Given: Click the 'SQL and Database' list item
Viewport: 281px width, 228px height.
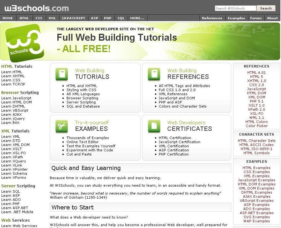Looking at the screenshot, I should (x=83, y=106).
